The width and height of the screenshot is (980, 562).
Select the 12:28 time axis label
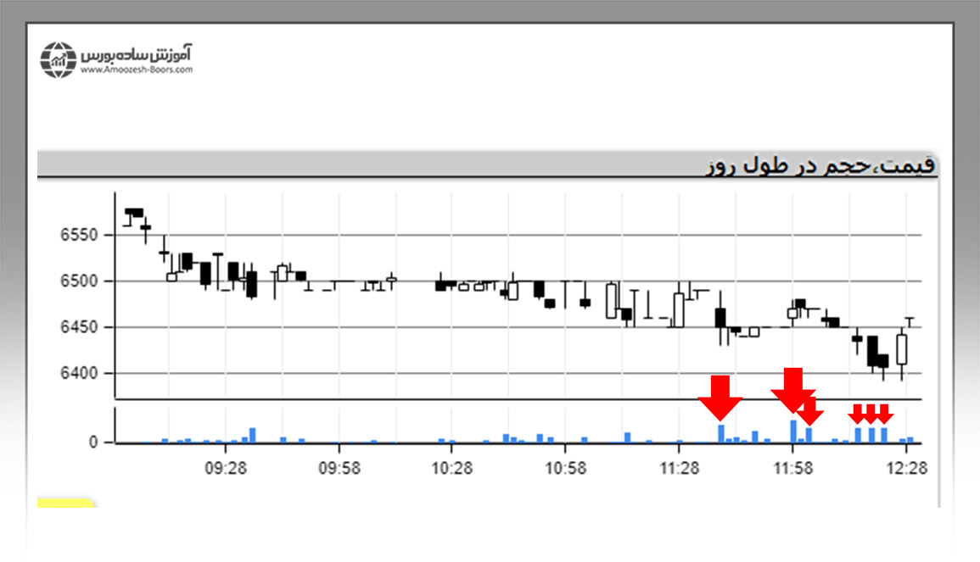(x=906, y=467)
